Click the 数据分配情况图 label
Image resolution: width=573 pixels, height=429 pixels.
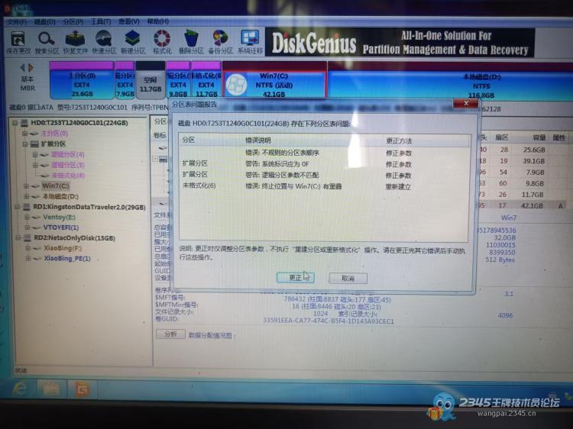[x=211, y=335]
